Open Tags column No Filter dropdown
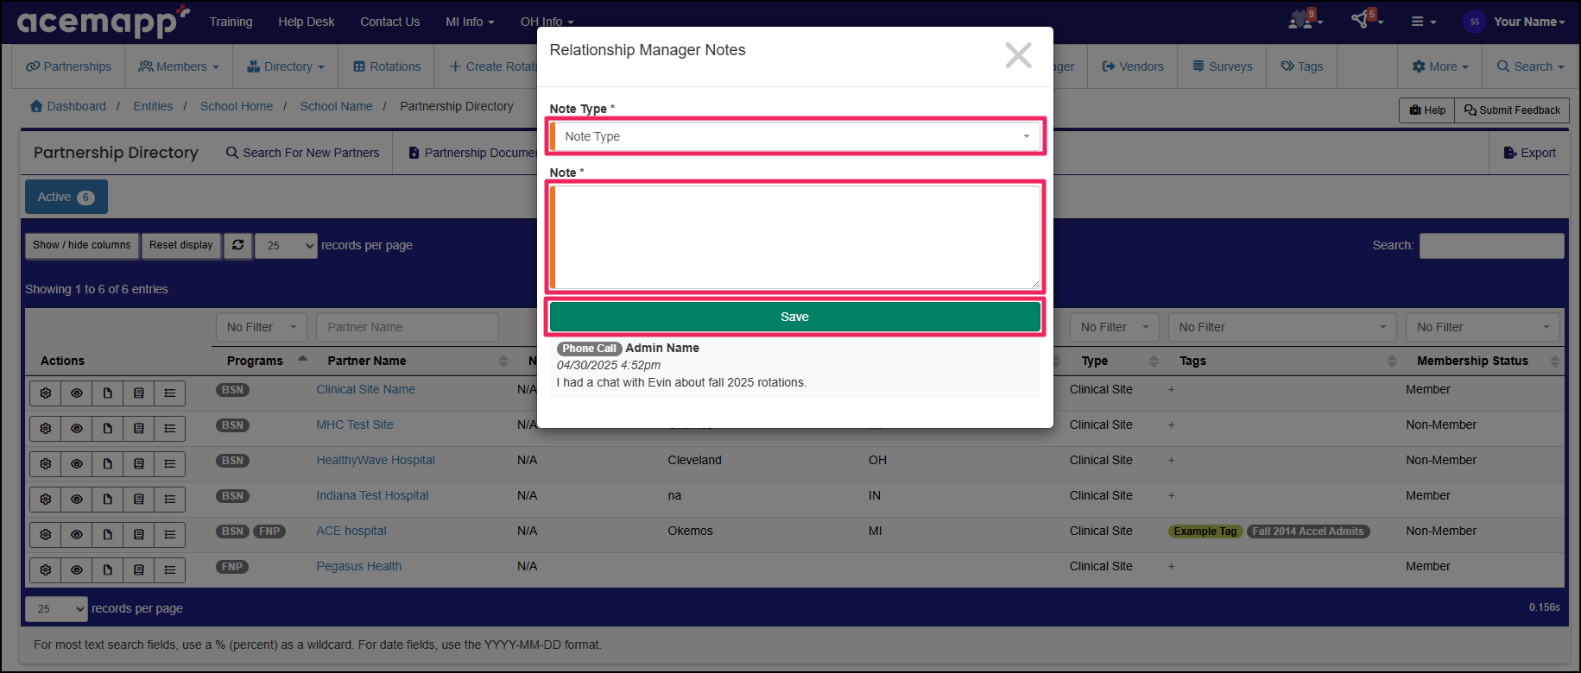 [1282, 327]
